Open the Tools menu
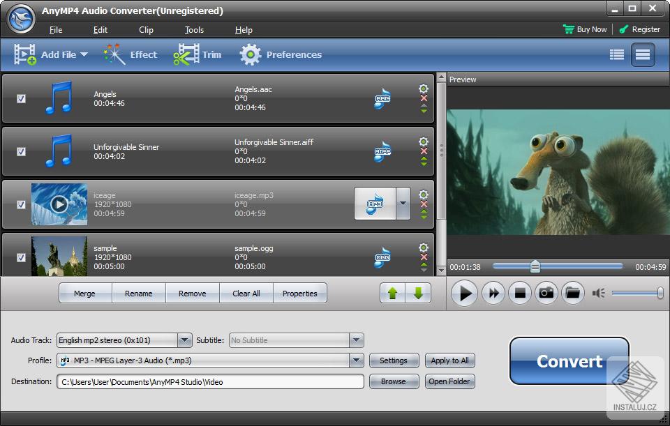This screenshot has width=670, height=426. point(193,30)
